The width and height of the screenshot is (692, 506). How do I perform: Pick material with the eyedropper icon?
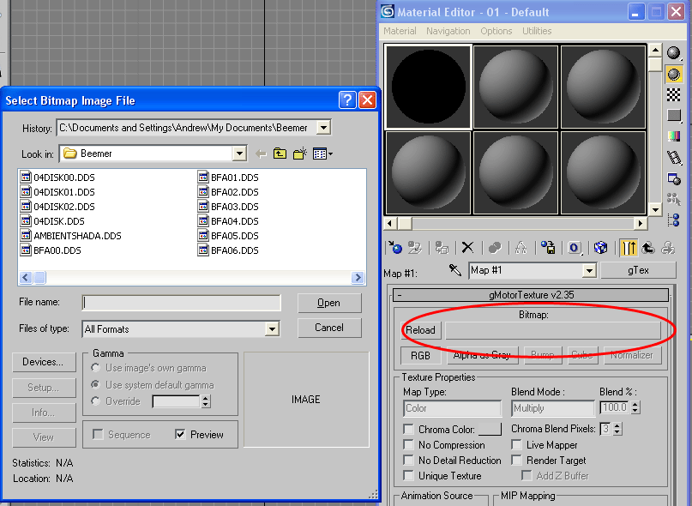coord(455,271)
